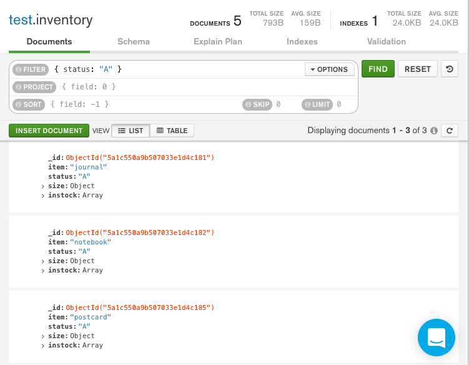The image size is (469, 365).
Task: Expand size object in postcard document
Action: click(x=43, y=336)
